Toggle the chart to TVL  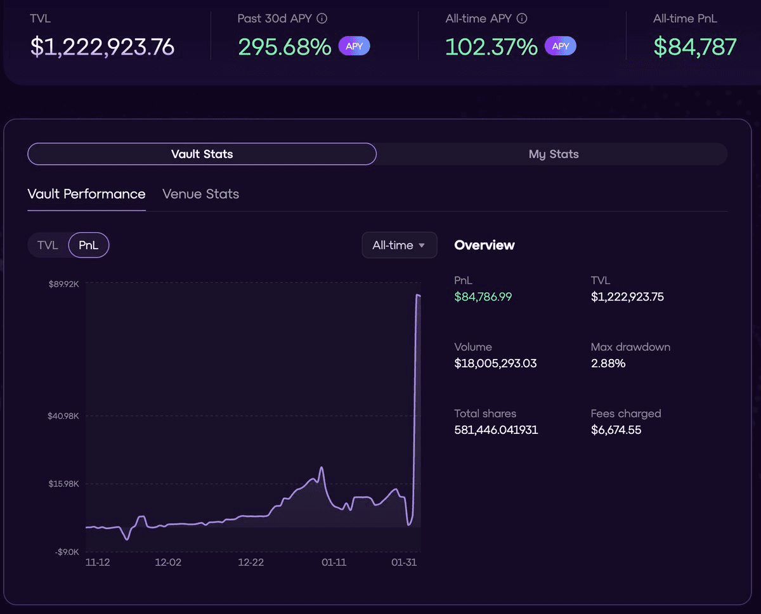point(48,245)
